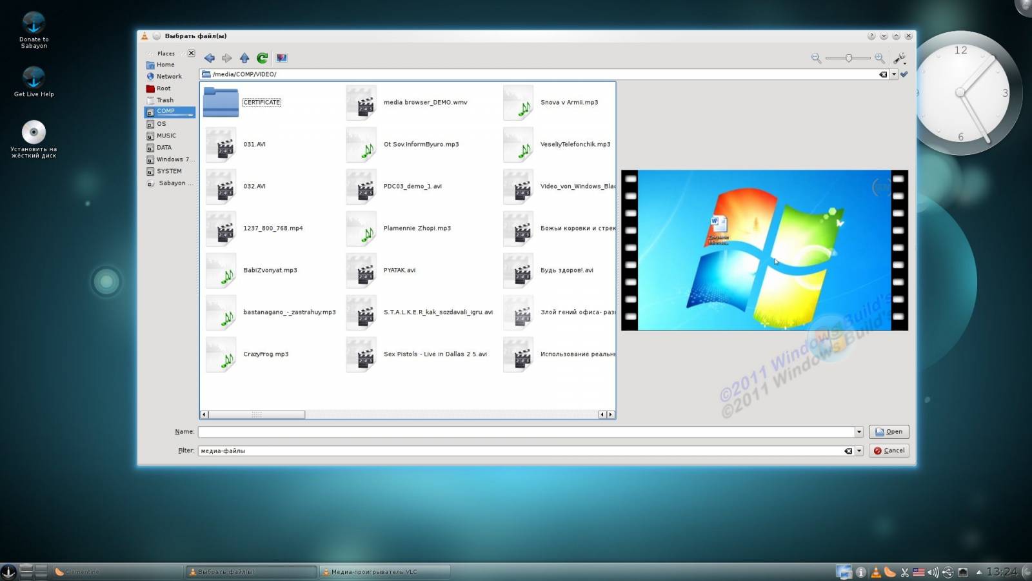Click Злой гений офиса file name
The height and width of the screenshot is (581, 1032).
tap(577, 312)
